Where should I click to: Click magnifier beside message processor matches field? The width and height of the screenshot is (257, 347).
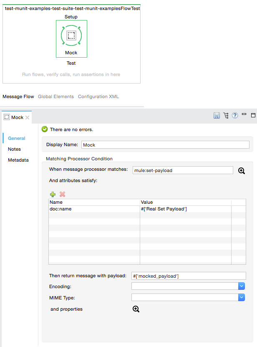click(x=242, y=170)
